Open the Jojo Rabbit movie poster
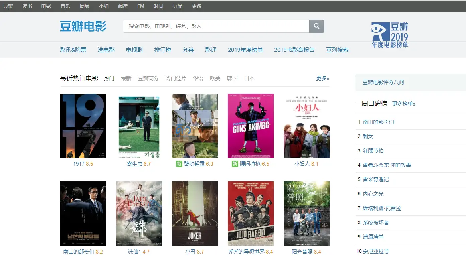Screen dimensions: 466x258 click(x=251, y=213)
